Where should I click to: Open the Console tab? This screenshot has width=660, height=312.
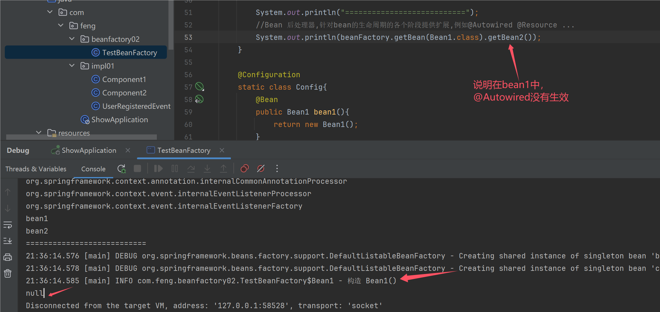click(x=93, y=169)
